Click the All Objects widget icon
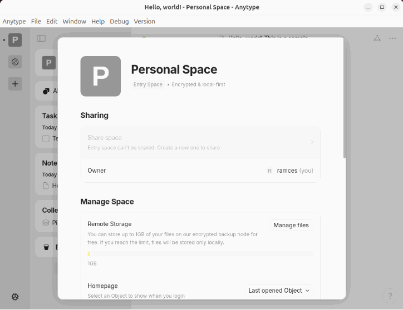 (x=46, y=91)
